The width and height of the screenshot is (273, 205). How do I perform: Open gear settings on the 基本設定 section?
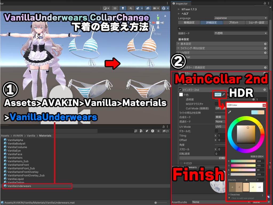tap(265, 44)
